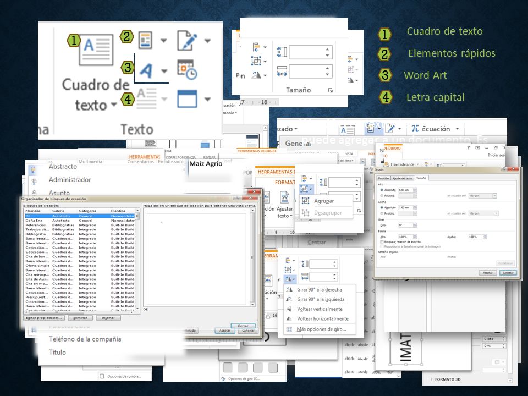
Task: Open the Object dropdown arrow in Texto group
Action: coord(207,99)
